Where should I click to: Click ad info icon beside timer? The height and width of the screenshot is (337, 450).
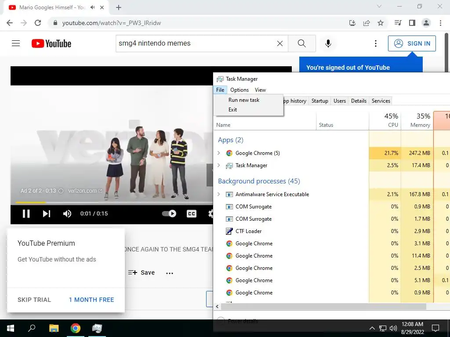click(61, 191)
